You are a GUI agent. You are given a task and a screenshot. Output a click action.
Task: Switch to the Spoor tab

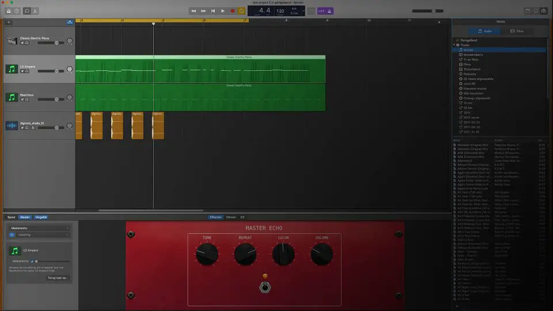pyautogui.click(x=12, y=217)
